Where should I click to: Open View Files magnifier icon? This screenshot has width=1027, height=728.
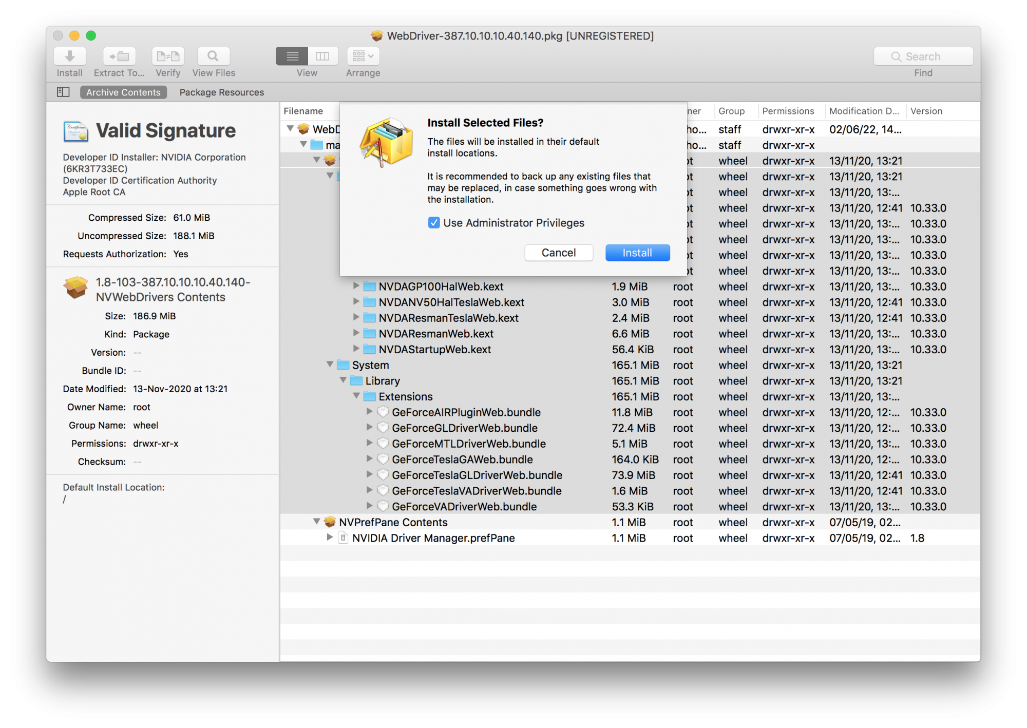coord(213,56)
